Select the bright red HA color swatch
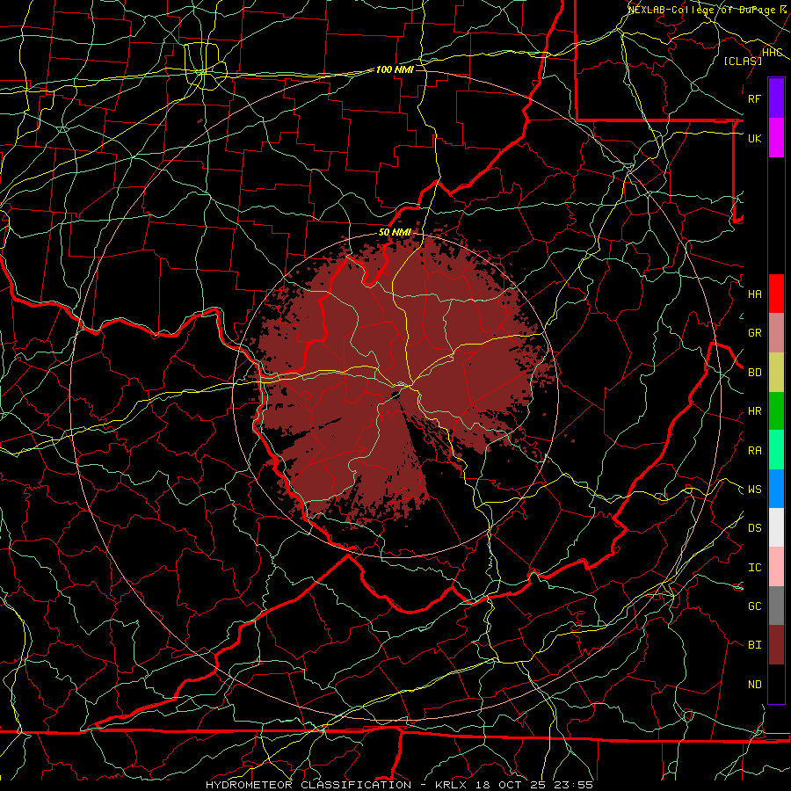791x791 pixels. click(x=776, y=294)
